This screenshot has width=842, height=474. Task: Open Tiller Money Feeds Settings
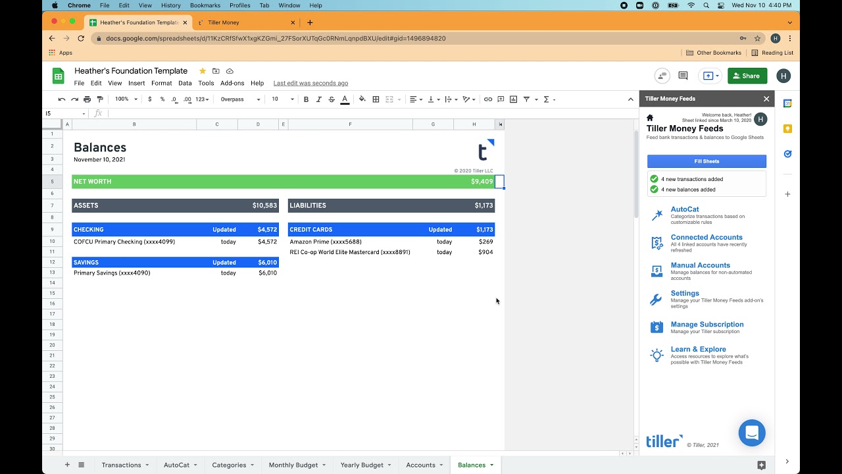pyautogui.click(x=685, y=294)
